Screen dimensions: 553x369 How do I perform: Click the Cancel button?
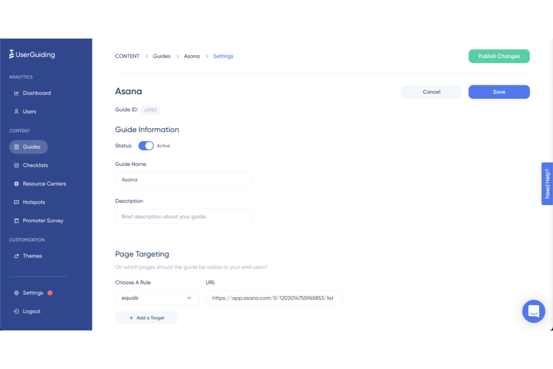[432, 92]
